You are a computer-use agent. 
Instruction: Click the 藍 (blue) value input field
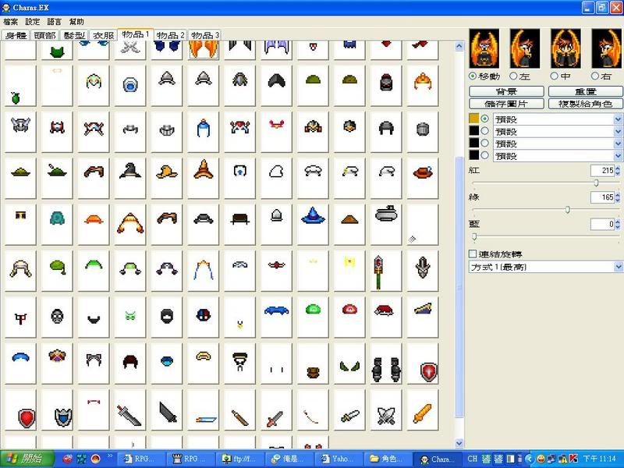(599, 225)
